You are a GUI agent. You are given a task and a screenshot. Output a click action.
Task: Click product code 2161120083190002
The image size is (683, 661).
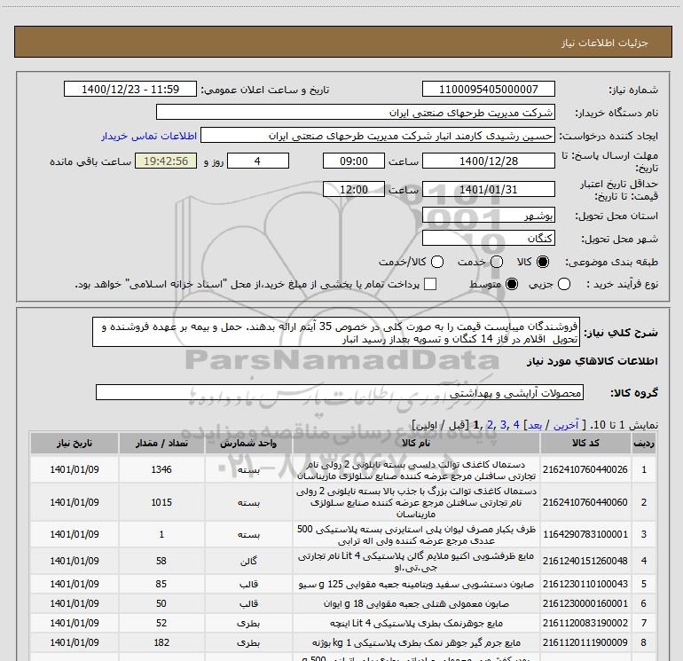(x=585, y=623)
